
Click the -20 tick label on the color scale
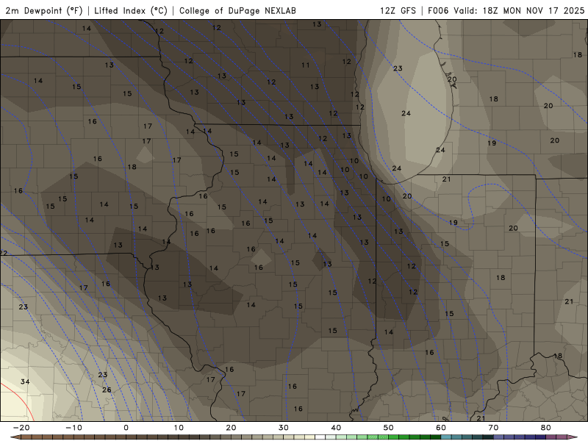click(x=21, y=428)
